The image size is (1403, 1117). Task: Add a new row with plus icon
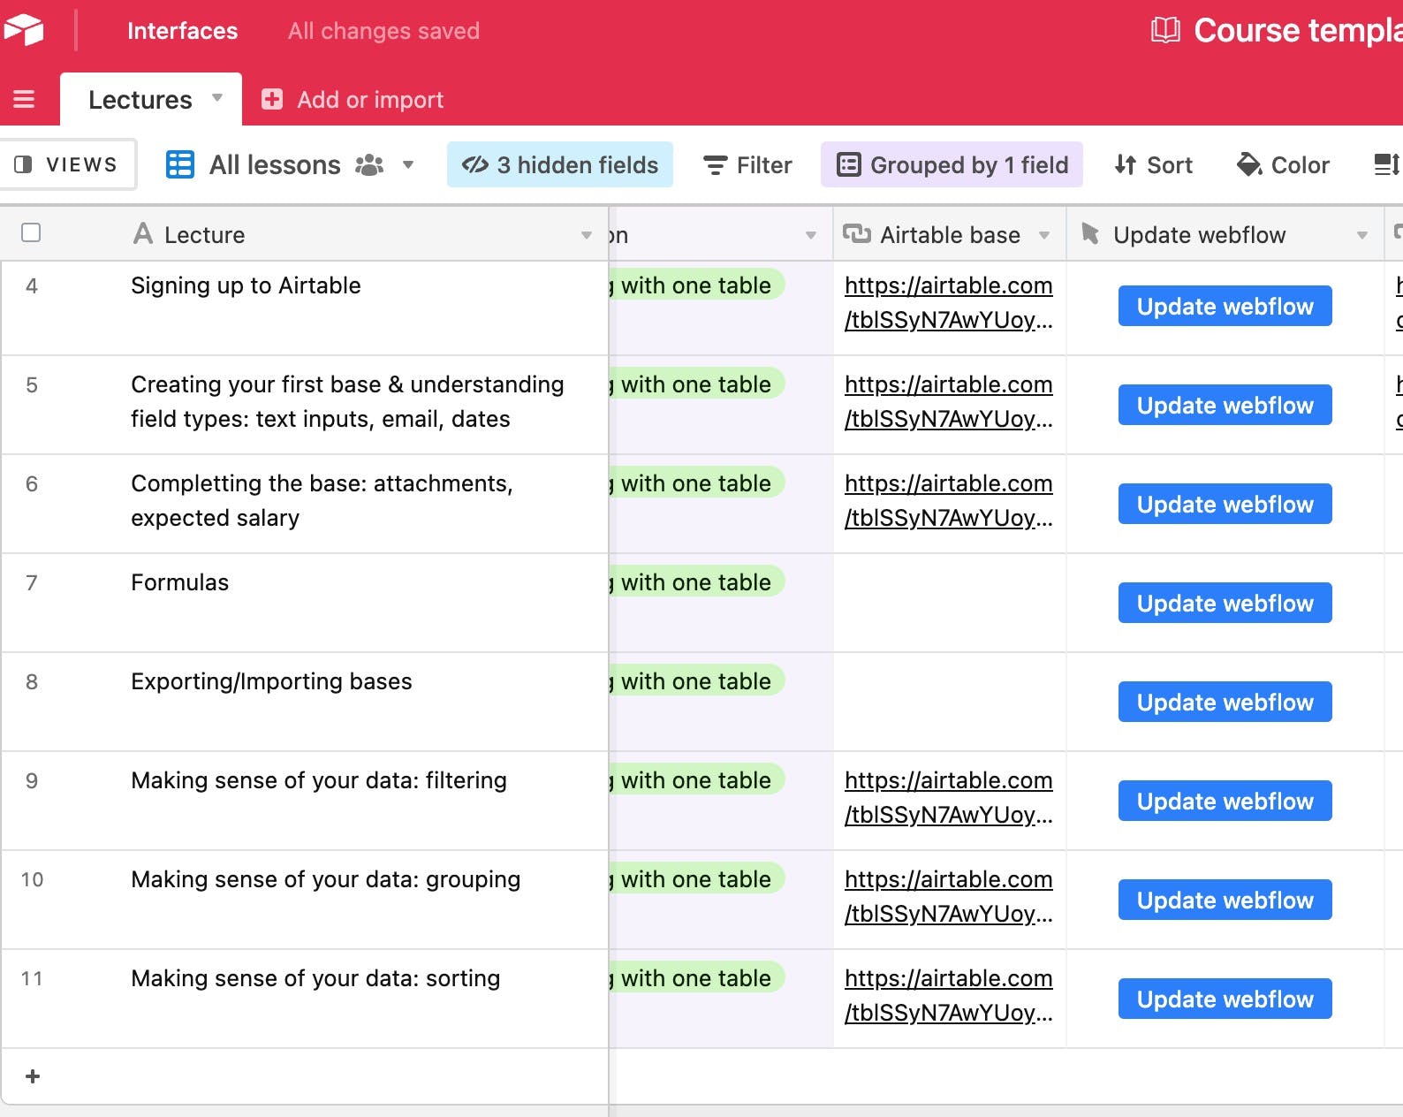pyautogui.click(x=33, y=1076)
